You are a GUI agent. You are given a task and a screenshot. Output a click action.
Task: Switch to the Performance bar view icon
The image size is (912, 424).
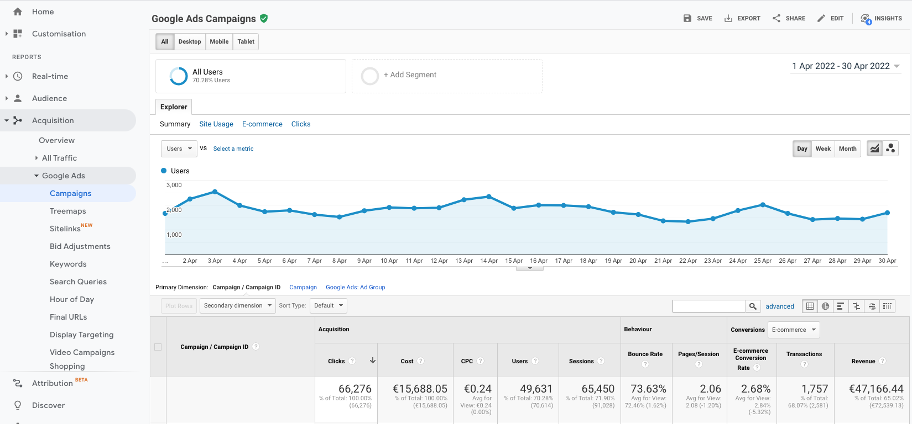click(841, 306)
